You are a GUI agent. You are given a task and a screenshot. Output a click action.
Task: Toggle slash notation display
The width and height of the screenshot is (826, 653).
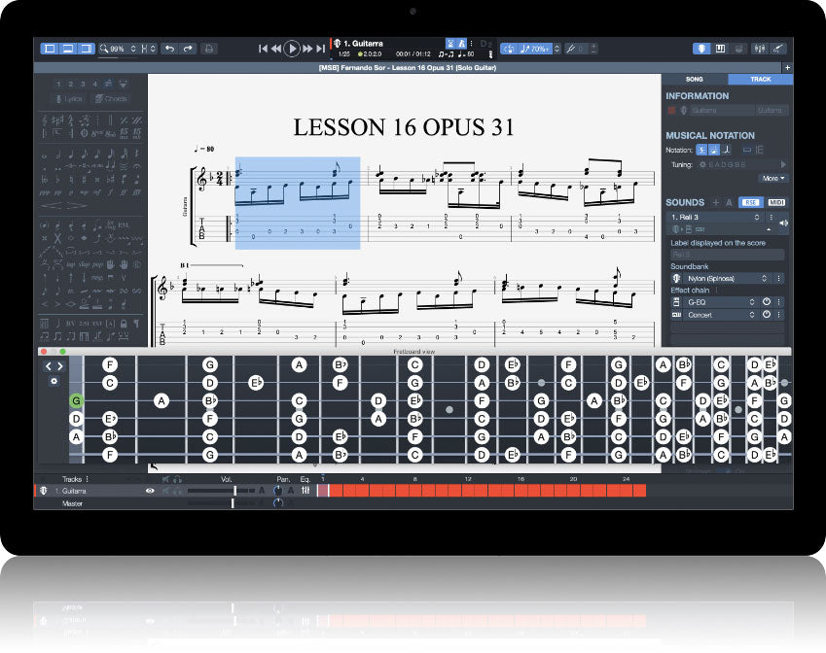point(727,150)
